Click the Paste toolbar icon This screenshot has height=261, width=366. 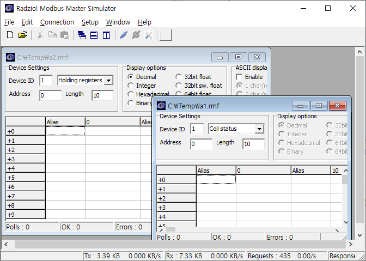65,35
